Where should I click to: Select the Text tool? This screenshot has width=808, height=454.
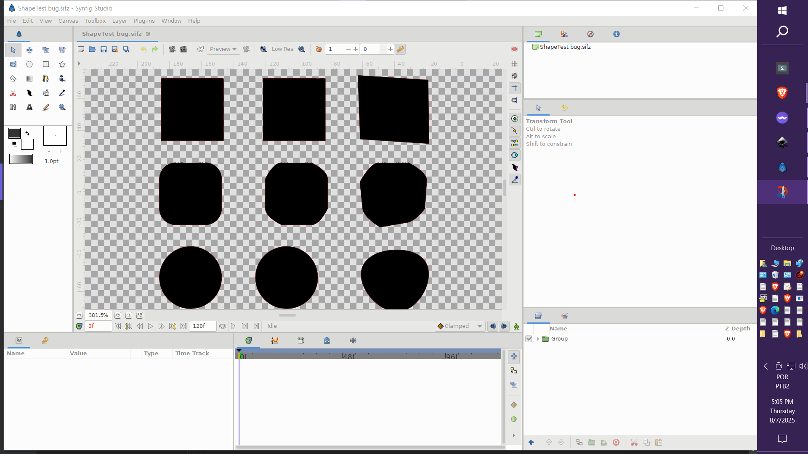click(x=29, y=107)
